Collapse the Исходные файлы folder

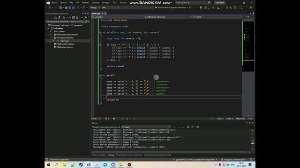[51, 38]
